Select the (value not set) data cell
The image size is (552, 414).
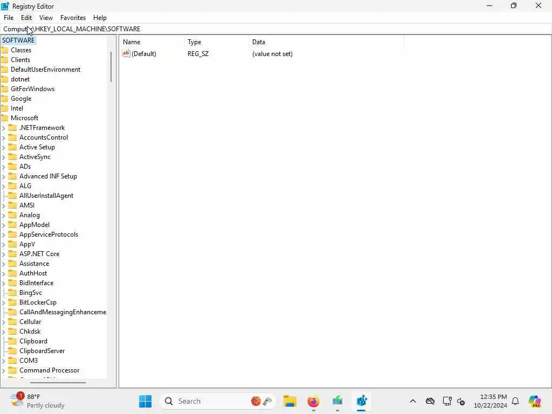[272, 54]
